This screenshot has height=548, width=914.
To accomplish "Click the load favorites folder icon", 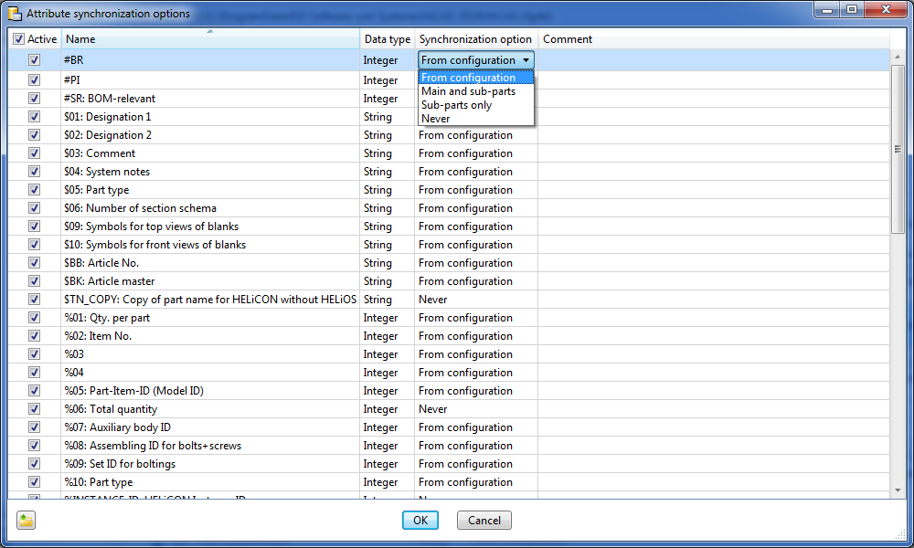I will tap(26, 520).
